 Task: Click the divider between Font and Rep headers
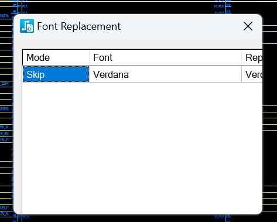coord(241,57)
